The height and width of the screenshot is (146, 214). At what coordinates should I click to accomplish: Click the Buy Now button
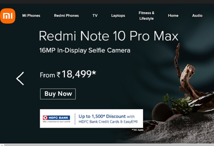(x=58, y=94)
